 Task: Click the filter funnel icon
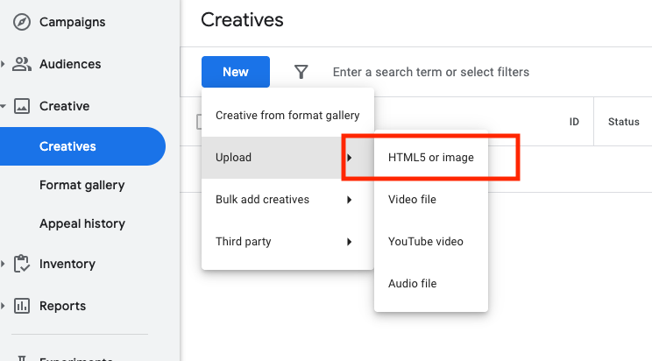click(x=301, y=72)
